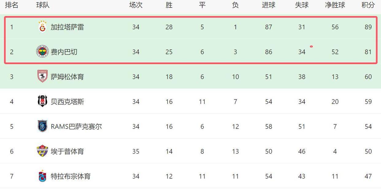Sort table by 积分 column header
The width and height of the screenshot is (381, 191).
(368, 5)
